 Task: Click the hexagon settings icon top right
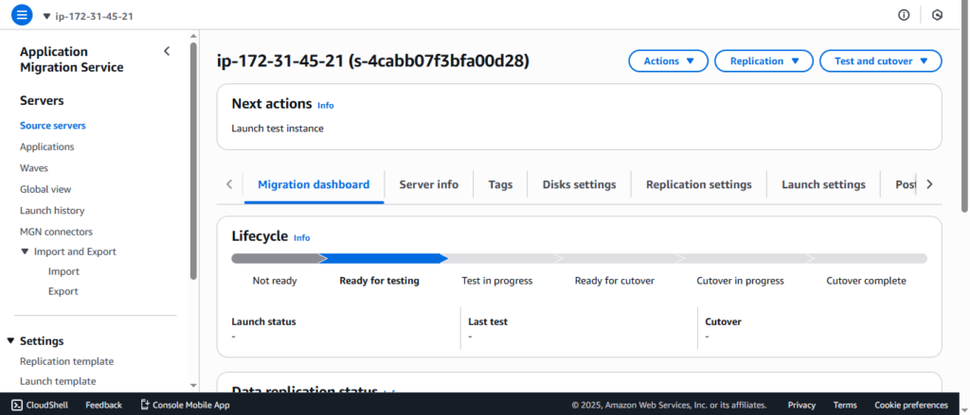click(x=937, y=15)
